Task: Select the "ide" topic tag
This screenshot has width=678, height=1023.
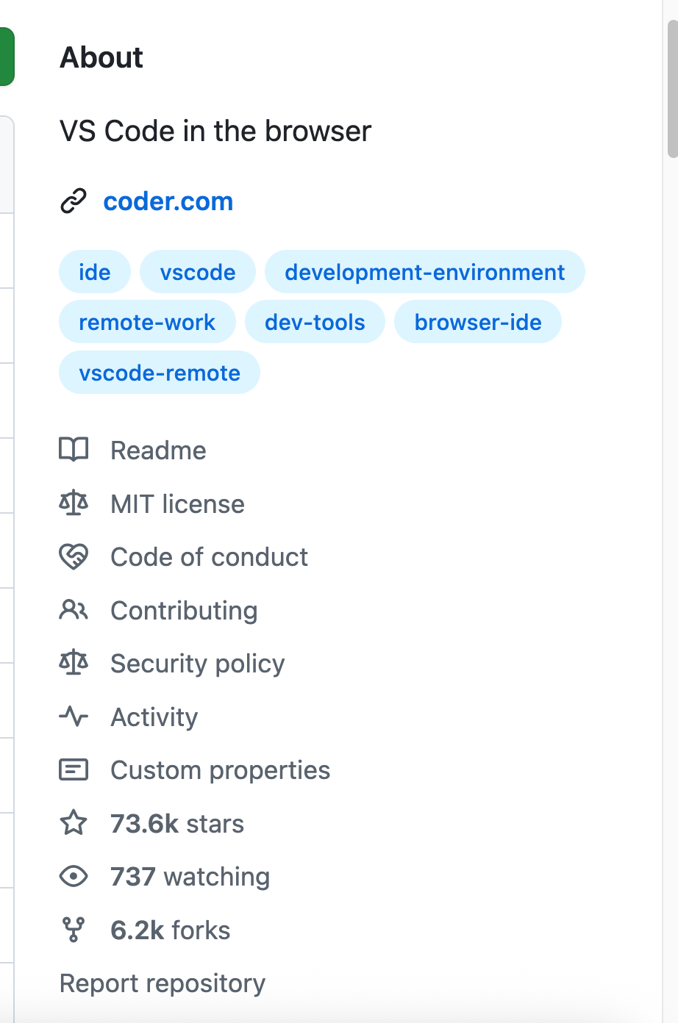Action: tap(95, 272)
